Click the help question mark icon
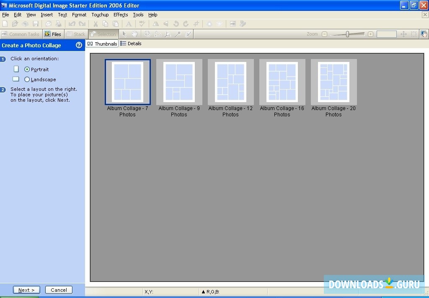 pyautogui.click(x=79, y=45)
